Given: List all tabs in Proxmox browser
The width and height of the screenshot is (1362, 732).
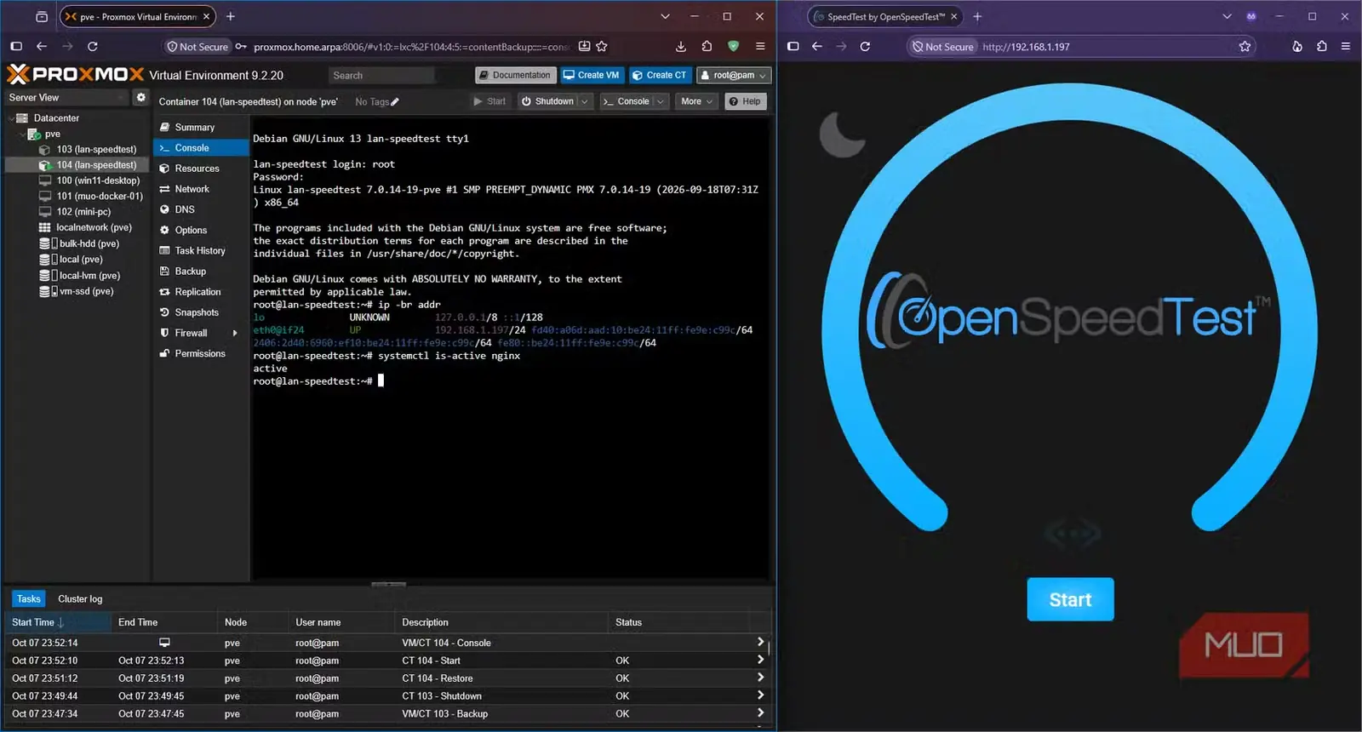Looking at the screenshot, I should (x=665, y=16).
